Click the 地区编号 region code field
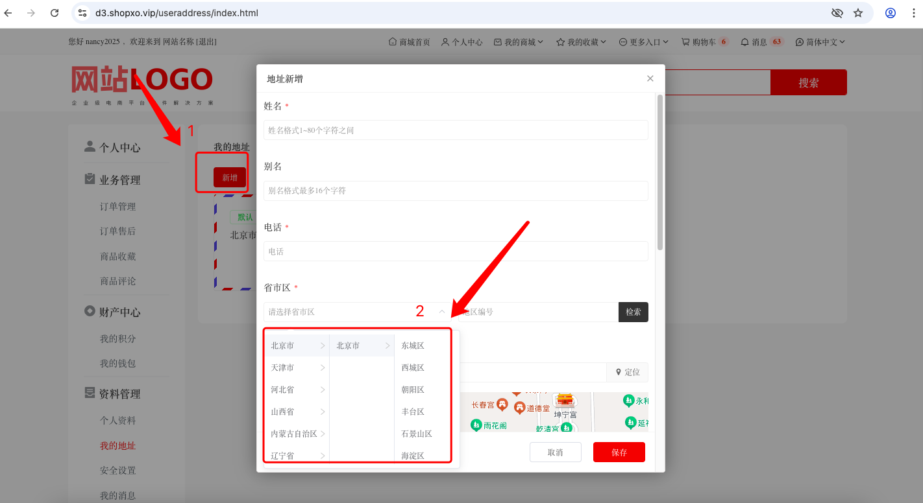This screenshot has height=503, width=923. coord(539,312)
